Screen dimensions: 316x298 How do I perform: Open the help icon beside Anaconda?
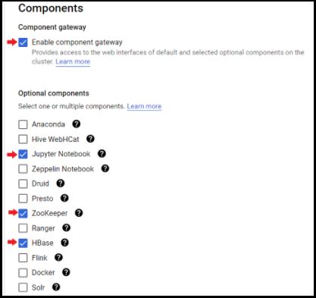coord(77,124)
